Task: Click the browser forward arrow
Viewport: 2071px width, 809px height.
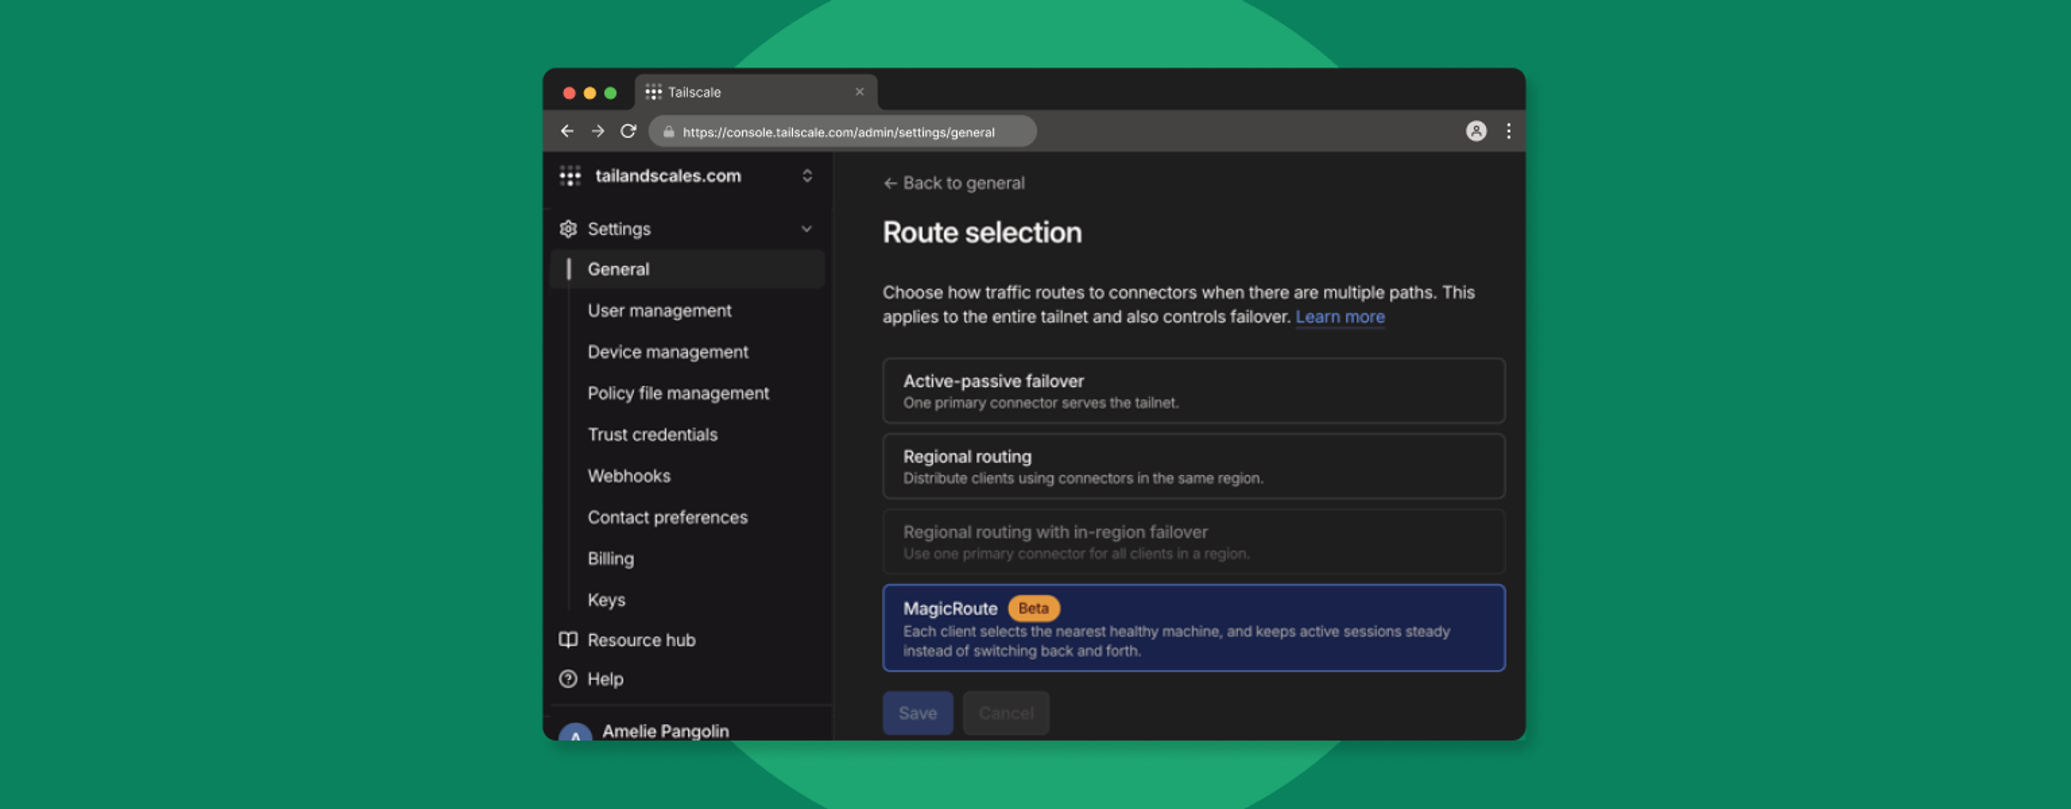Action: click(x=598, y=131)
